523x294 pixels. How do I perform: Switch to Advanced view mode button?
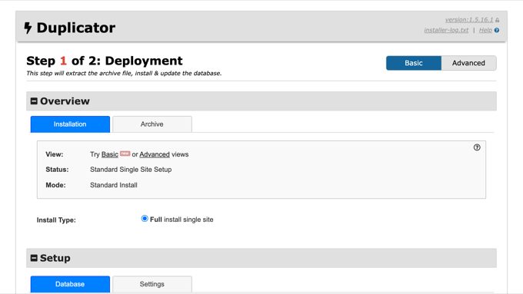coord(468,63)
